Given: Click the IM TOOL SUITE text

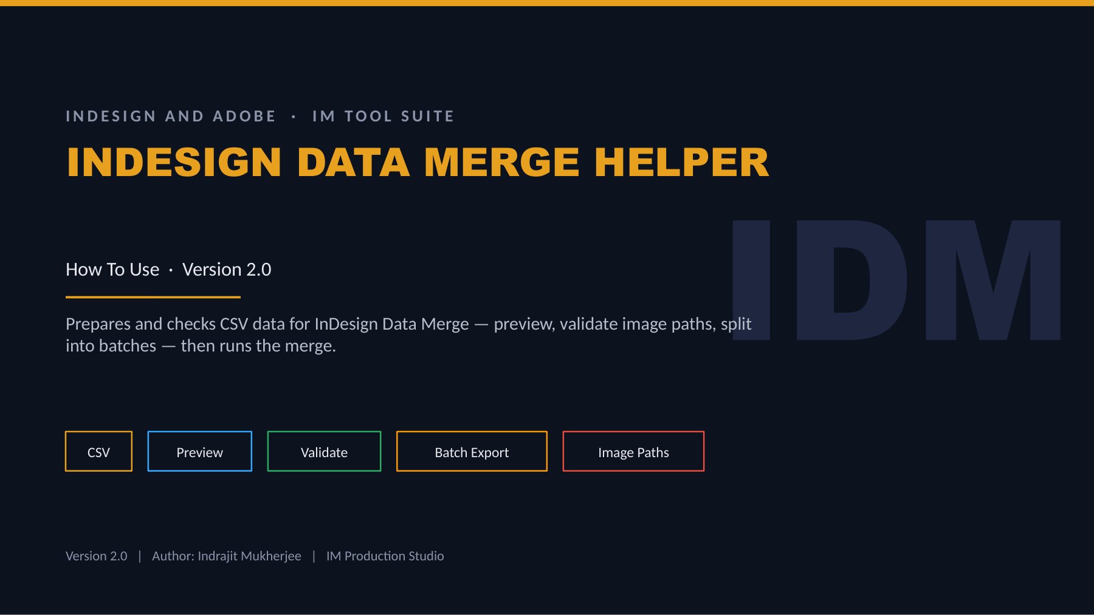Looking at the screenshot, I should coord(383,116).
